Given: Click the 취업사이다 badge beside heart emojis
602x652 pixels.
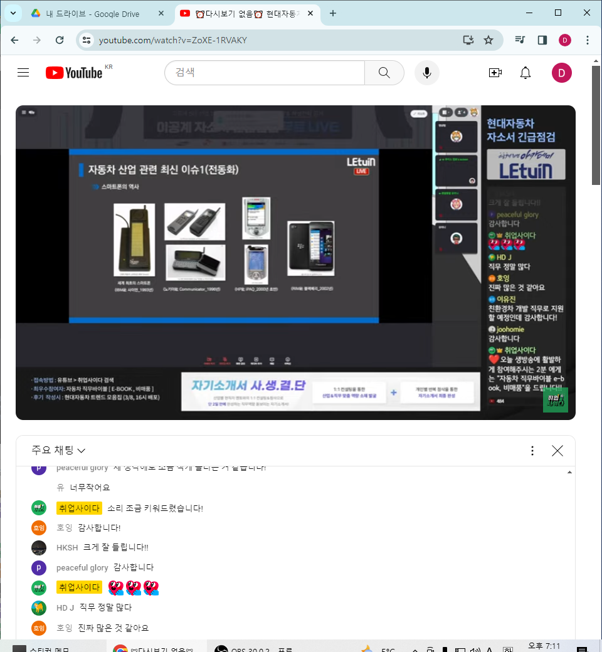Looking at the screenshot, I should point(79,587).
